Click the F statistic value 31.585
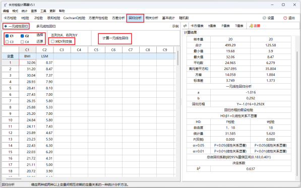 click(x=230, y=134)
